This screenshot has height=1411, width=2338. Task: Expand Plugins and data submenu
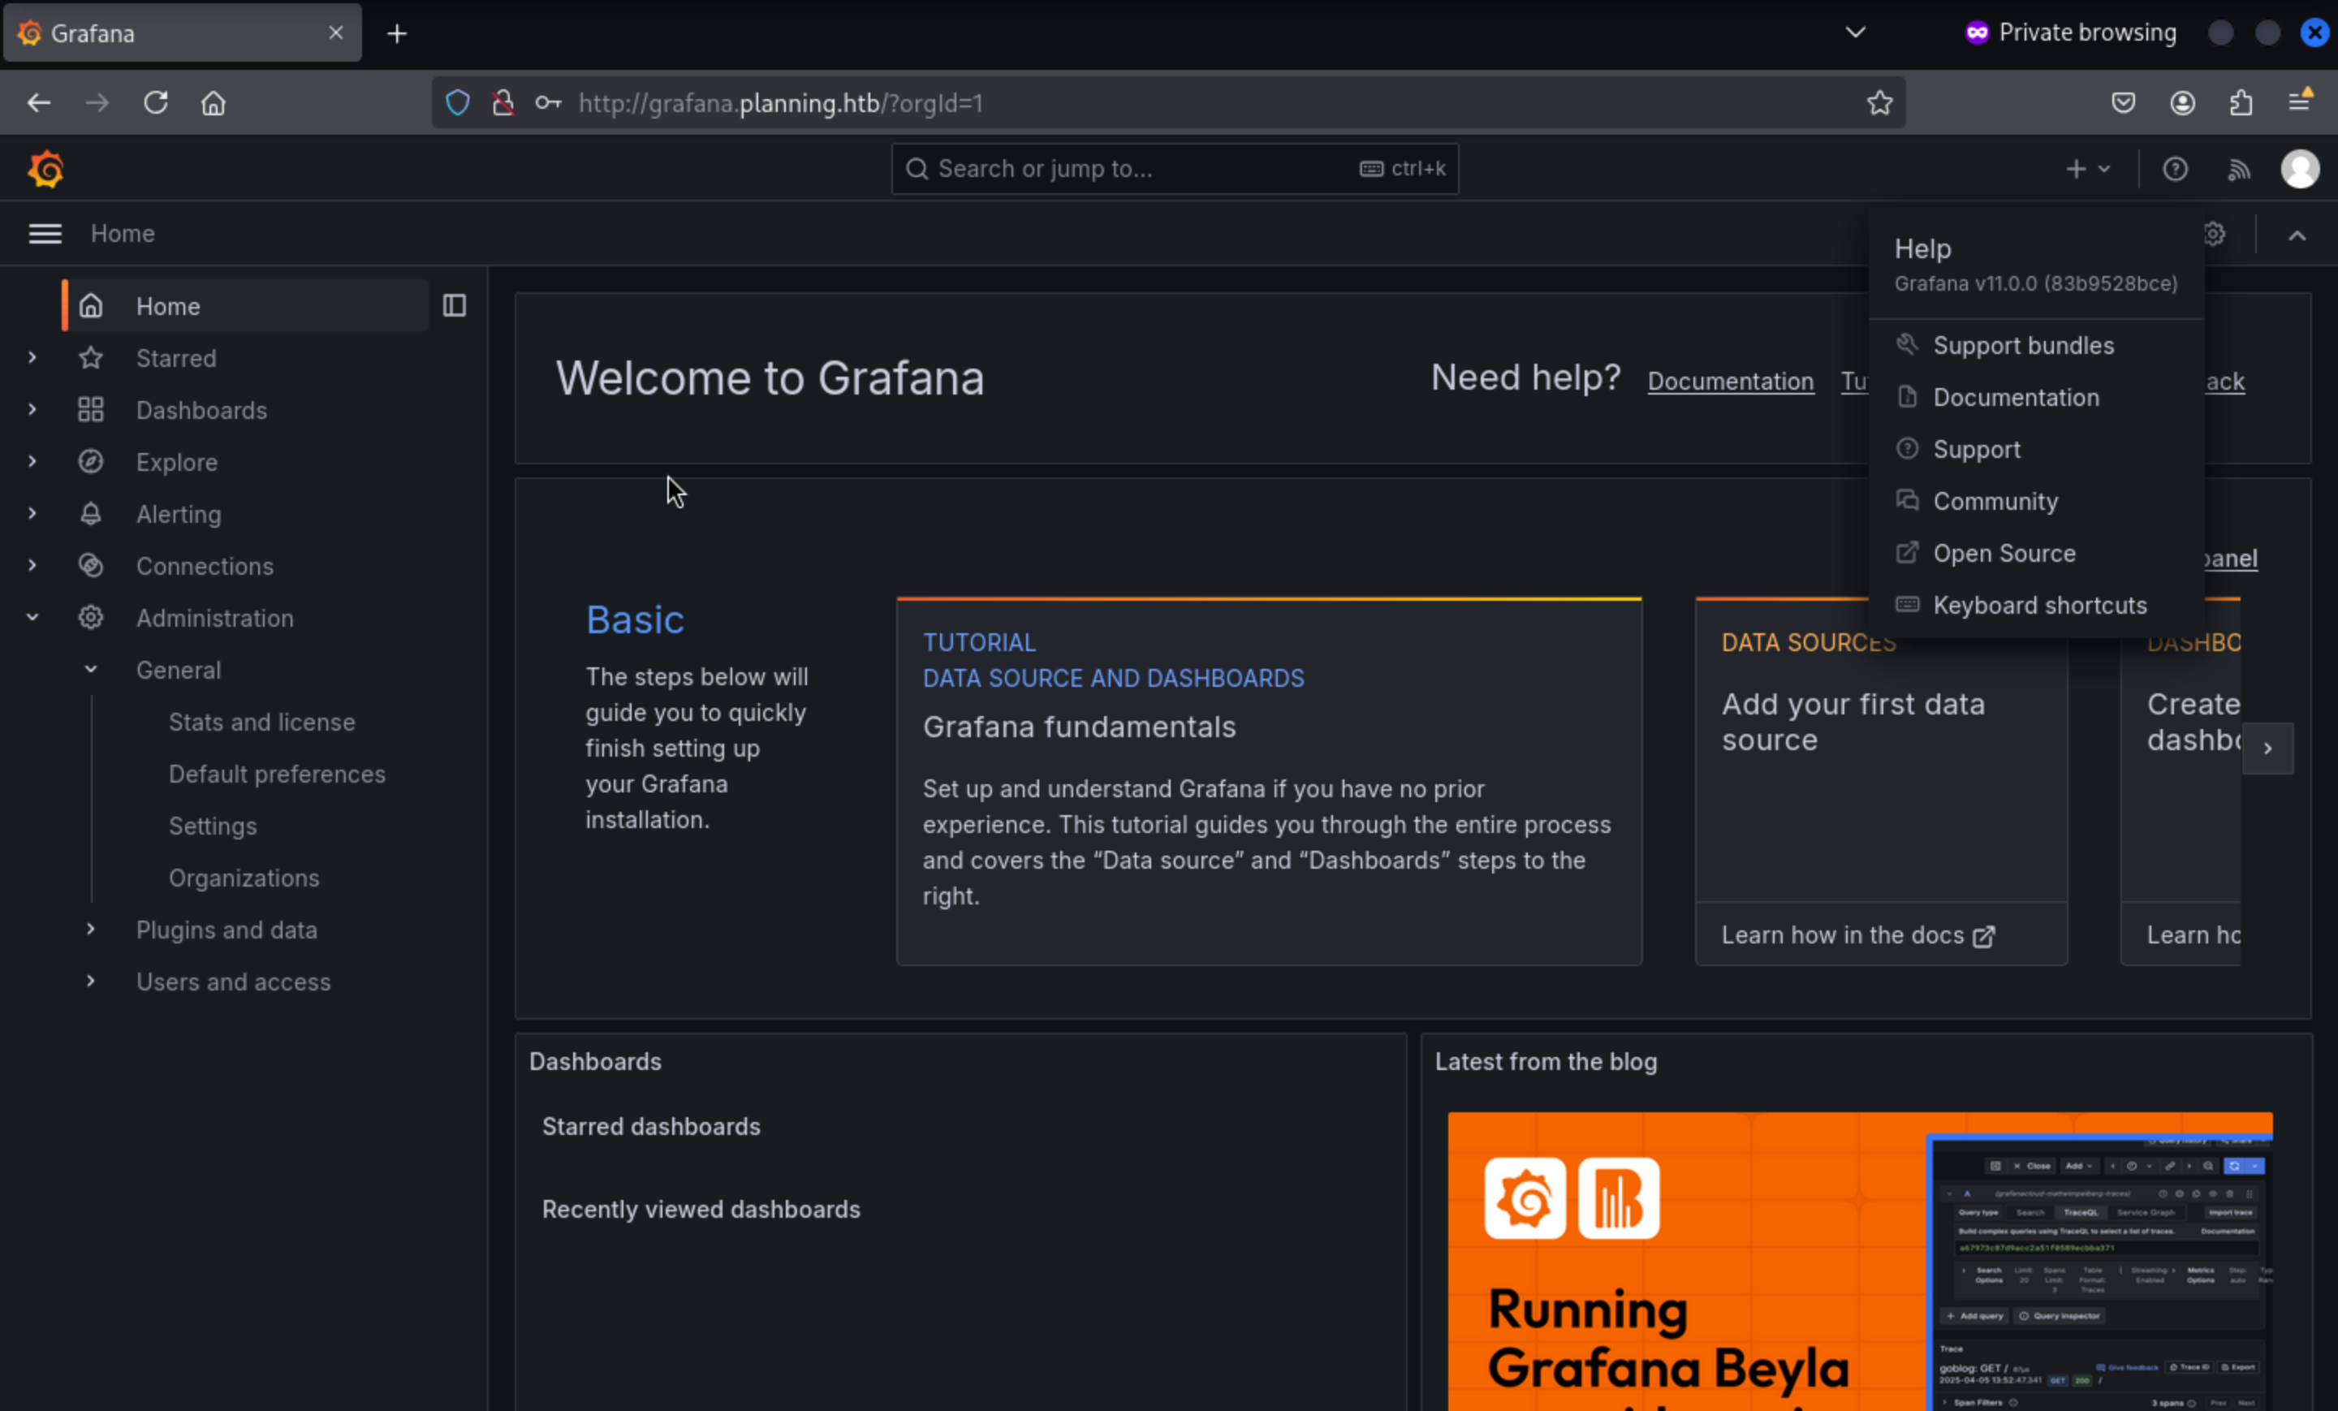tap(91, 929)
